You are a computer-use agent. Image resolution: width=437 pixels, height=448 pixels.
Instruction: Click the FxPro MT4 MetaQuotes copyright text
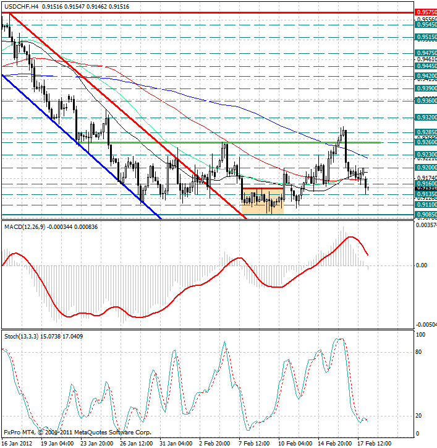77,433
